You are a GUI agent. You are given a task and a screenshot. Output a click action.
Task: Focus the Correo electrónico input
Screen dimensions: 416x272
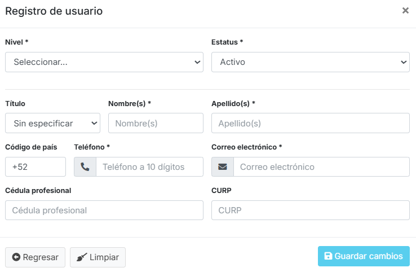[x=321, y=167]
